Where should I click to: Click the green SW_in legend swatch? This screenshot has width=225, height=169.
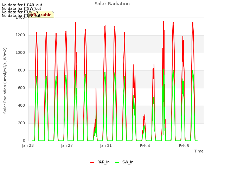click(117, 163)
